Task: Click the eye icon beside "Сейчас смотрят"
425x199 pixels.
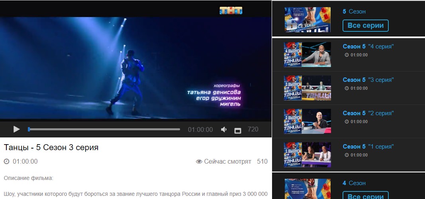Action: (x=199, y=162)
